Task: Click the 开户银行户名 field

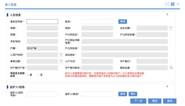Action: pyautogui.click(x=42, y=68)
